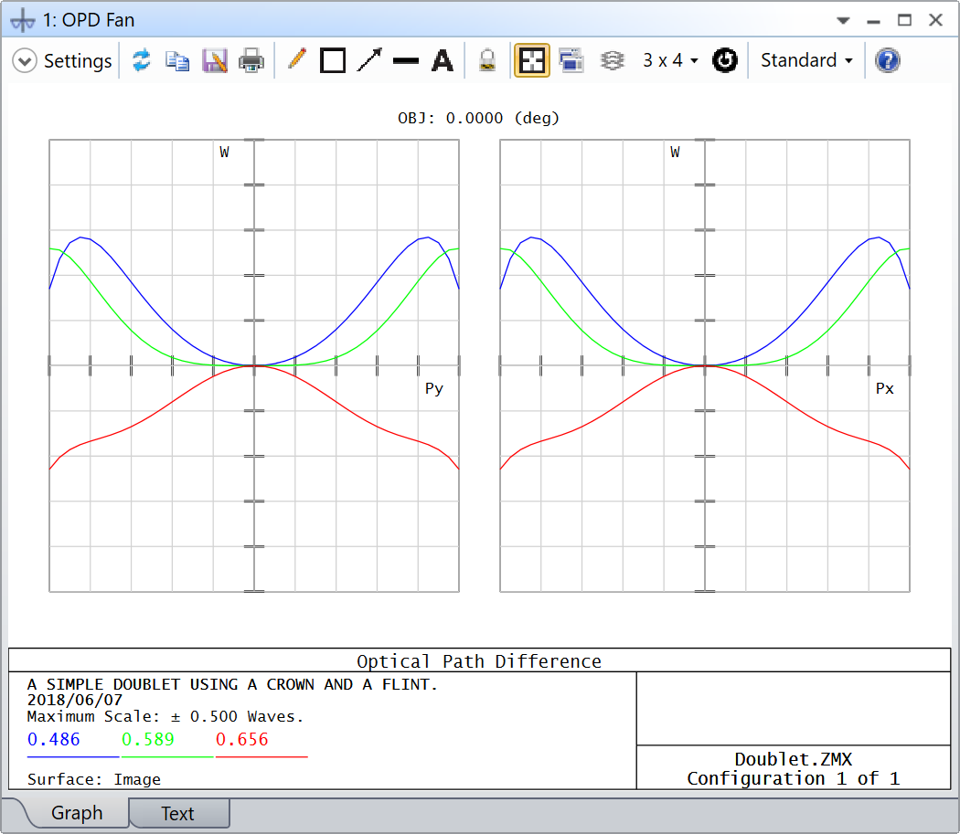This screenshot has height=834, width=960.
Task: Open the Standard color scheme dropdown
Action: coord(805,60)
